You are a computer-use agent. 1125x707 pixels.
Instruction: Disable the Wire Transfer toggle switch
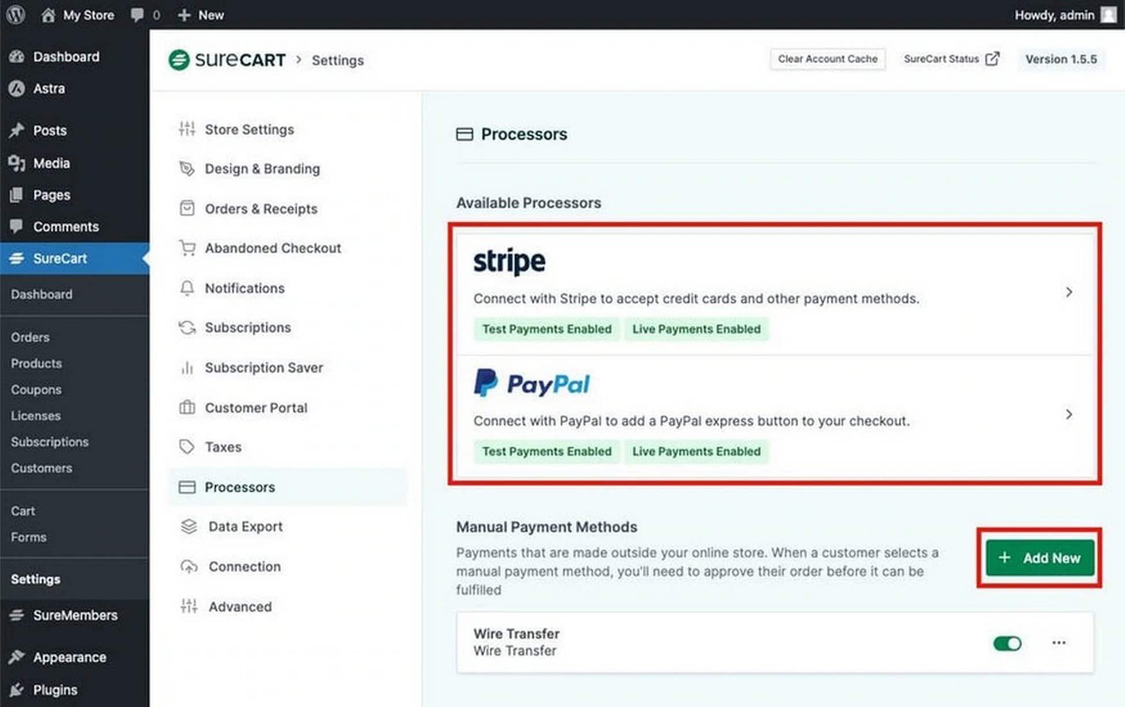1007,643
